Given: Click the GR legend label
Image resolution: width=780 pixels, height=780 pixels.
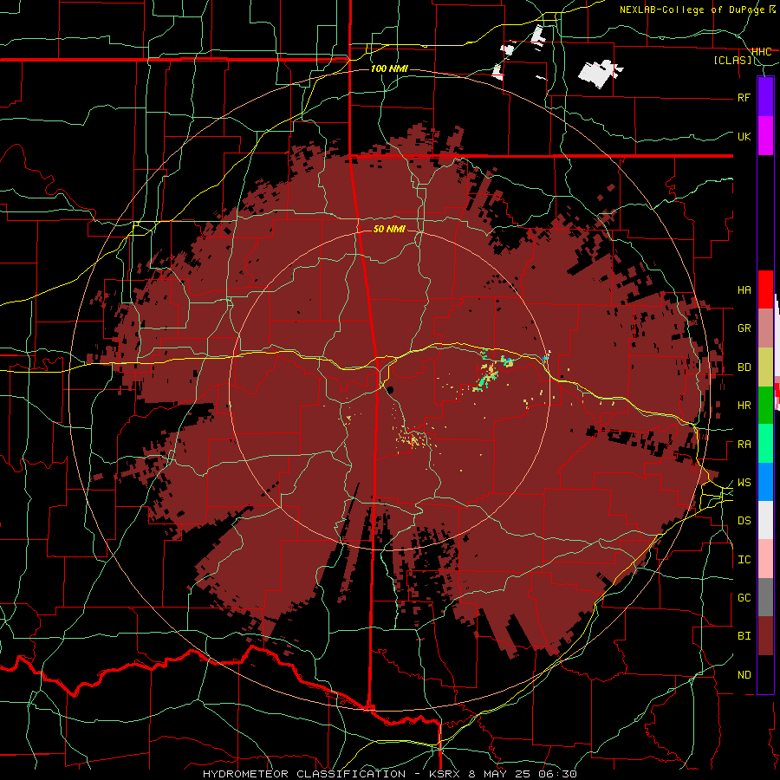Looking at the screenshot, I should click(x=744, y=328).
